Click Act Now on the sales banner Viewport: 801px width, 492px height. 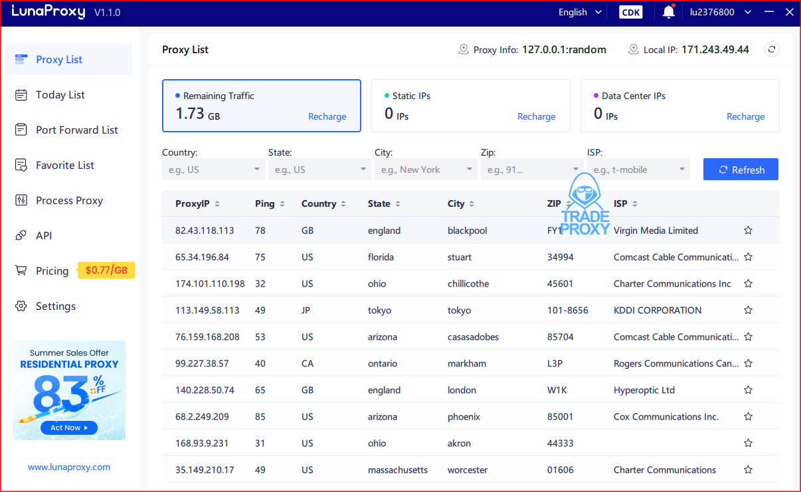pos(69,428)
